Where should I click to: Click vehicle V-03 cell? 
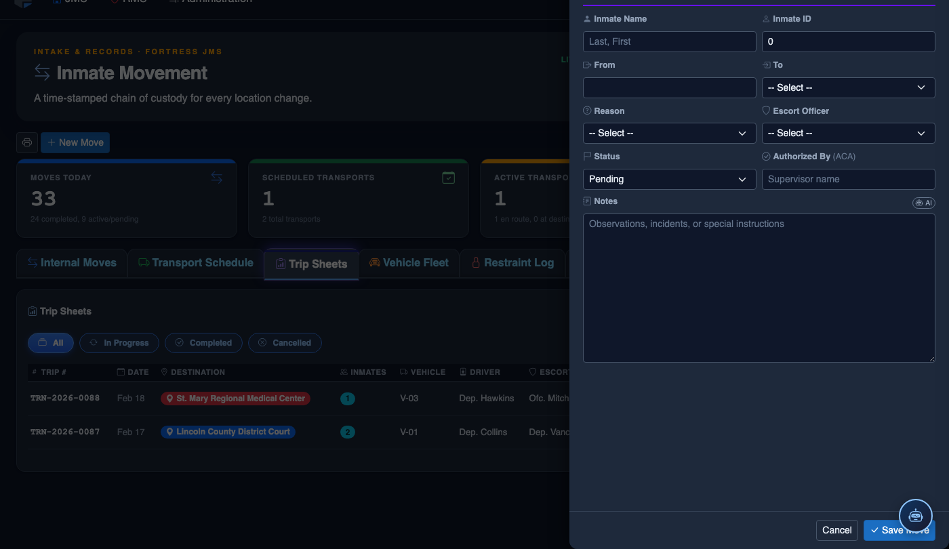click(x=409, y=398)
